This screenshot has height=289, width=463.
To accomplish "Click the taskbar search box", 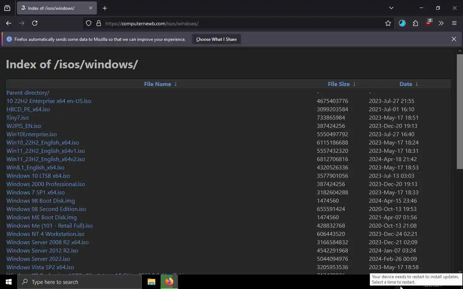I will pyautogui.click(x=80, y=282).
